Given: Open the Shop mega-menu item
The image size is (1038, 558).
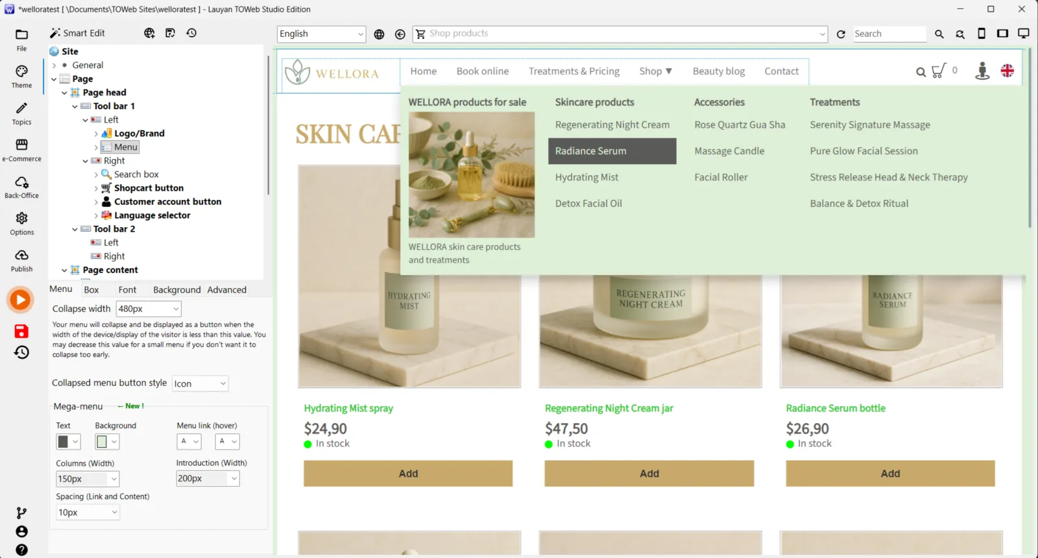Looking at the screenshot, I should pyautogui.click(x=655, y=71).
